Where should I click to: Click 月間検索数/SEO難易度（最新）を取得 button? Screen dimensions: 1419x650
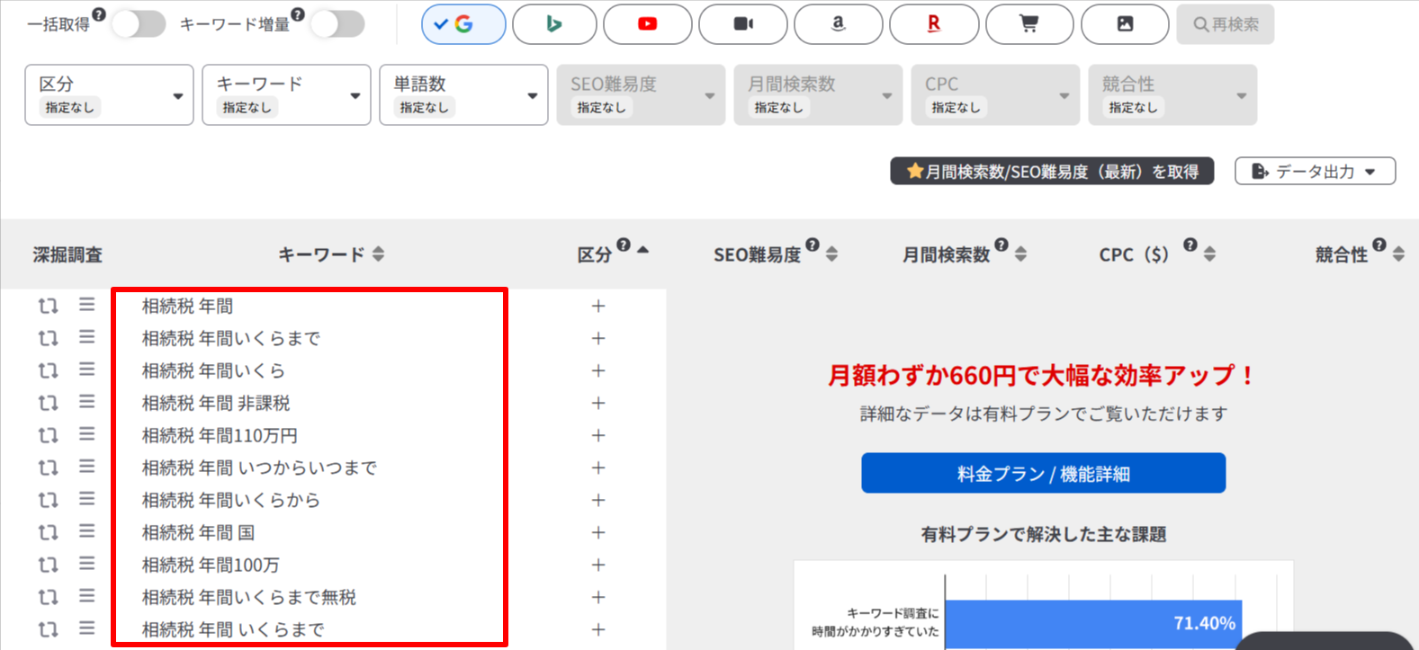[x=1051, y=171]
